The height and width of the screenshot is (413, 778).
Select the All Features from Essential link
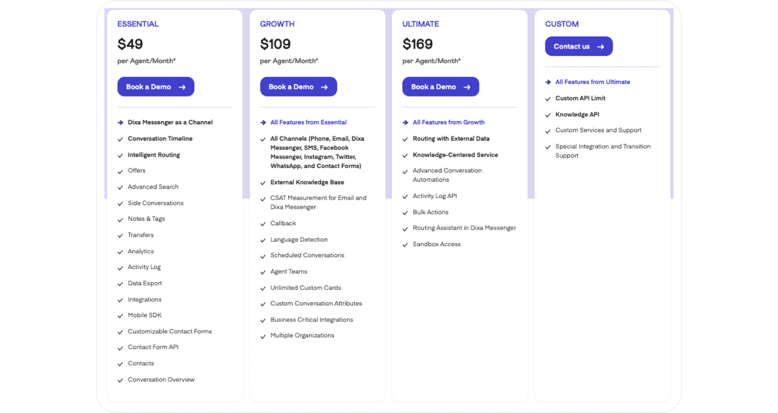(x=308, y=122)
